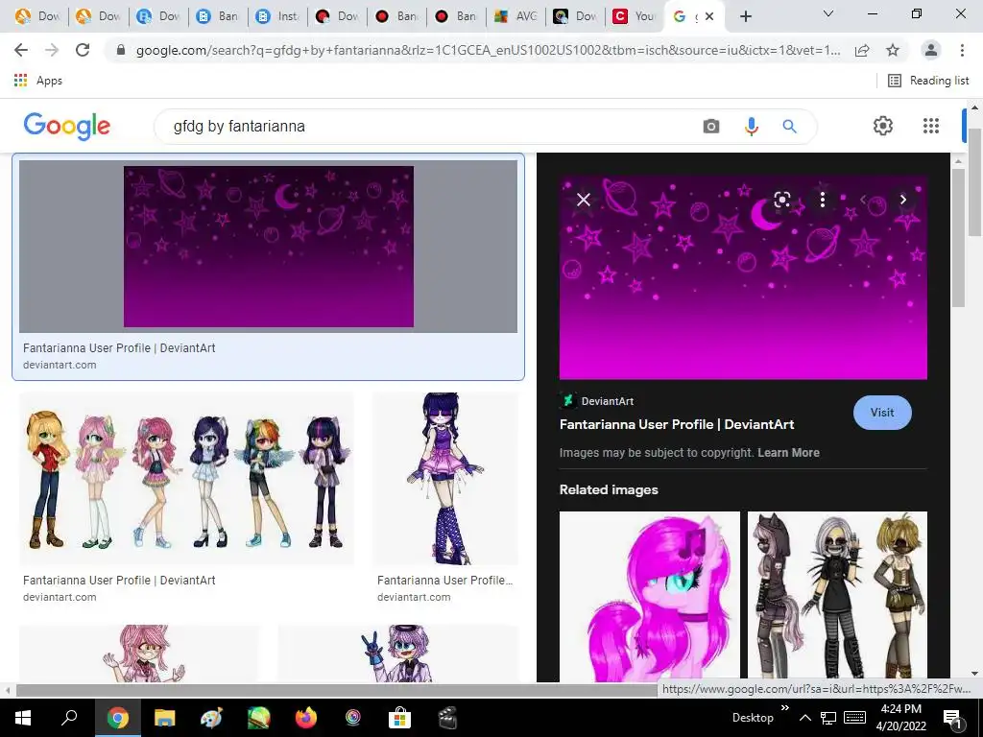Image resolution: width=983 pixels, height=737 pixels.
Task: Switch to the AVG tab
Action: (515, 16)
